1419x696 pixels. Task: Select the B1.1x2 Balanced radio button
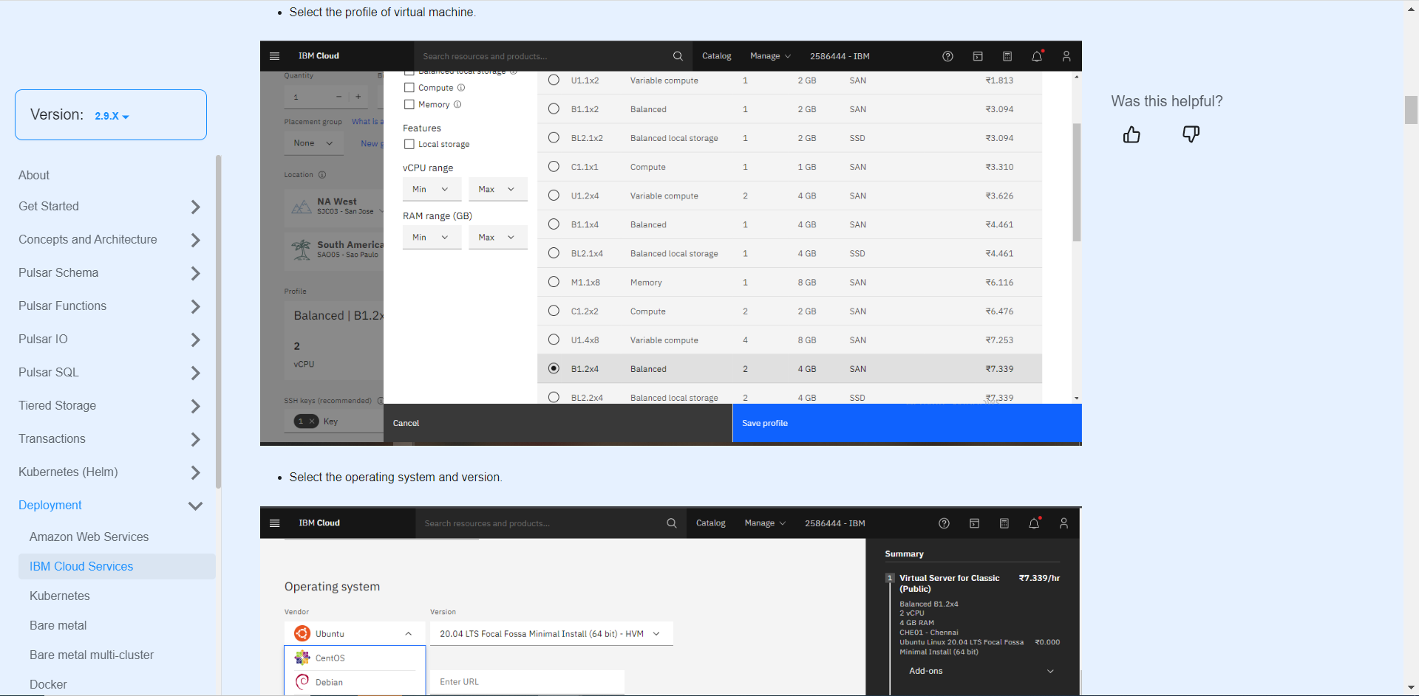pos(554,109)
